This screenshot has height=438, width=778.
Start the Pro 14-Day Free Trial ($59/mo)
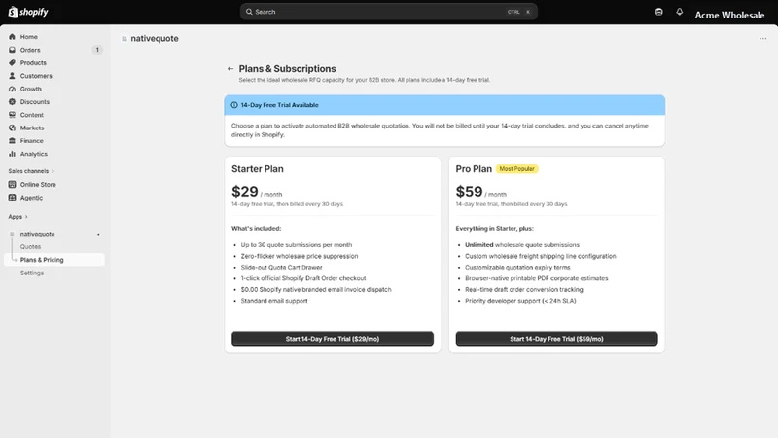[x=556, y=338]
